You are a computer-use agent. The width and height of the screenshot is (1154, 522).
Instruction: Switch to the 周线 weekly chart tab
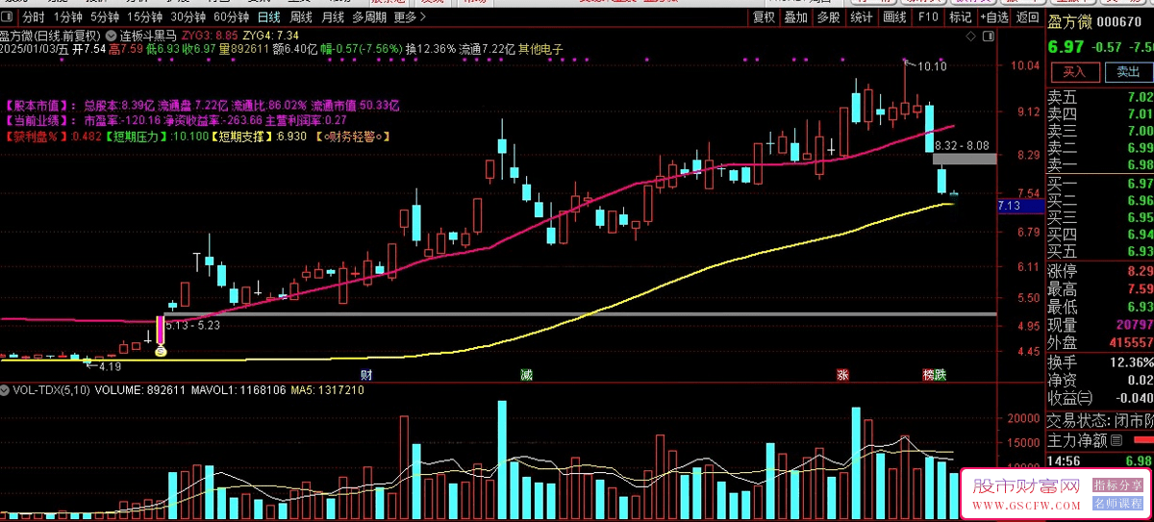point(301,17)
